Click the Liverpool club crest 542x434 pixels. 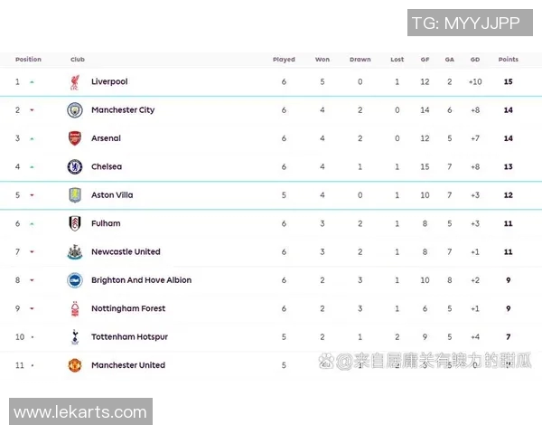[x=74, y=82]
